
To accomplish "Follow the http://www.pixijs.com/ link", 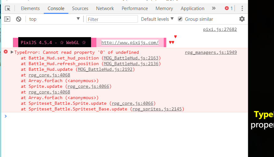I will pyautogui.click(x=130, y=42).
